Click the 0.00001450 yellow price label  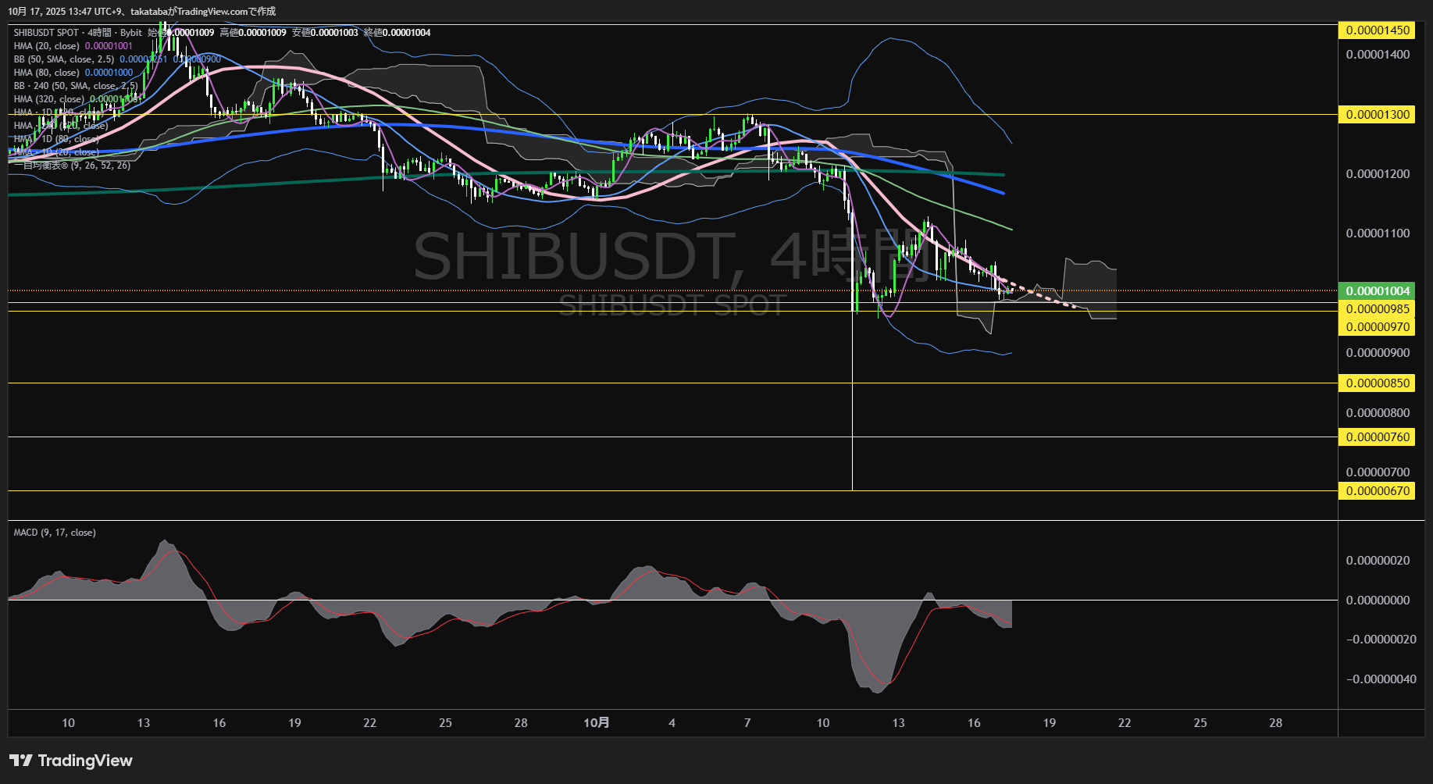click(x=1378, y=30)
